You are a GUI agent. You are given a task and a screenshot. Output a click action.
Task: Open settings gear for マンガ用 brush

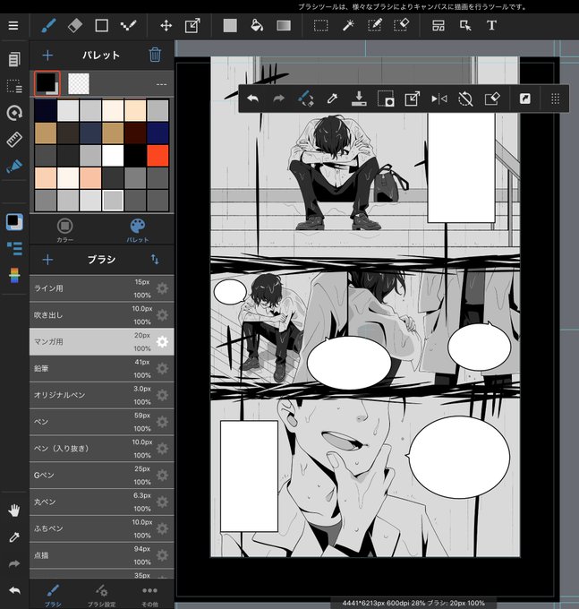click(x=162, y=342)
